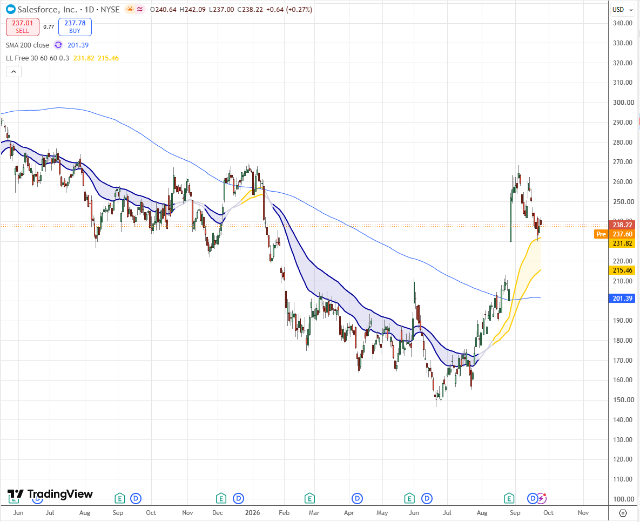Viewport: 640px width, 522px height.
Task: Collapse the indicator legend with the chevron
Action: pyautogui.click(x=14, y=72)
